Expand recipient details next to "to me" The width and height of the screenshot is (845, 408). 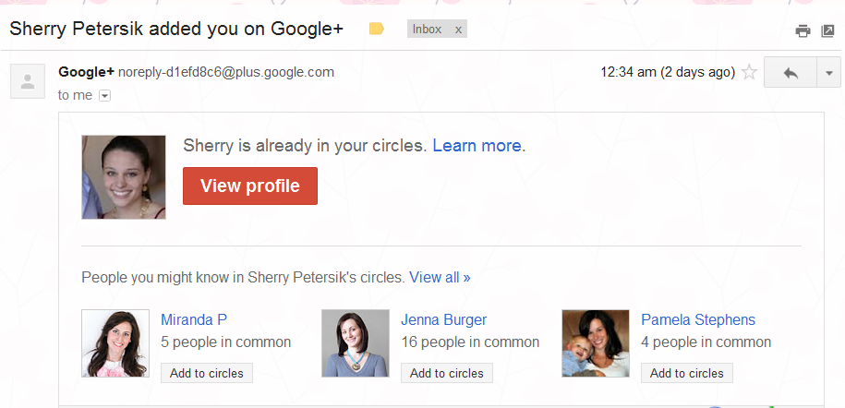[x=104, y=95]
